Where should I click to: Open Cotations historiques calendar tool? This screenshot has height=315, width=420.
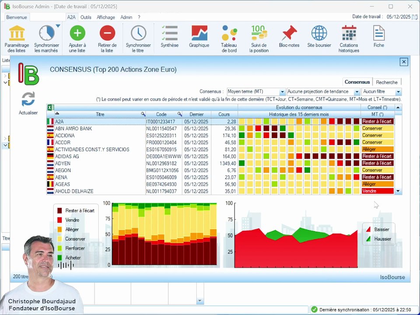coord(349,39)
